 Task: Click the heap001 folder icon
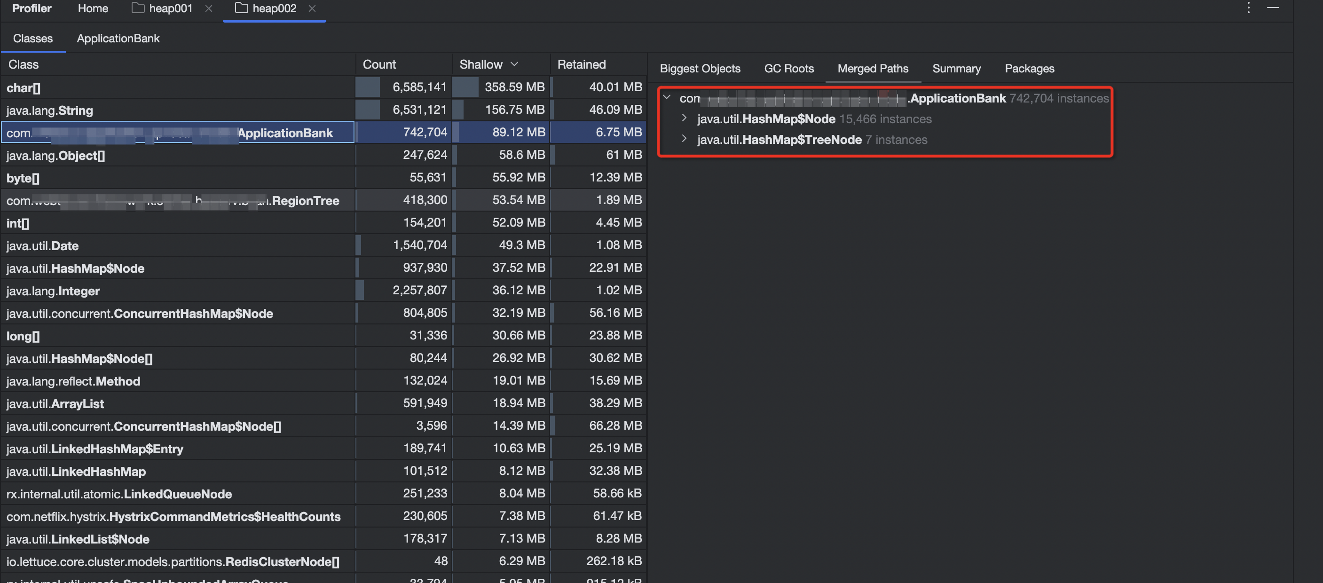click(x=138, y=8)
